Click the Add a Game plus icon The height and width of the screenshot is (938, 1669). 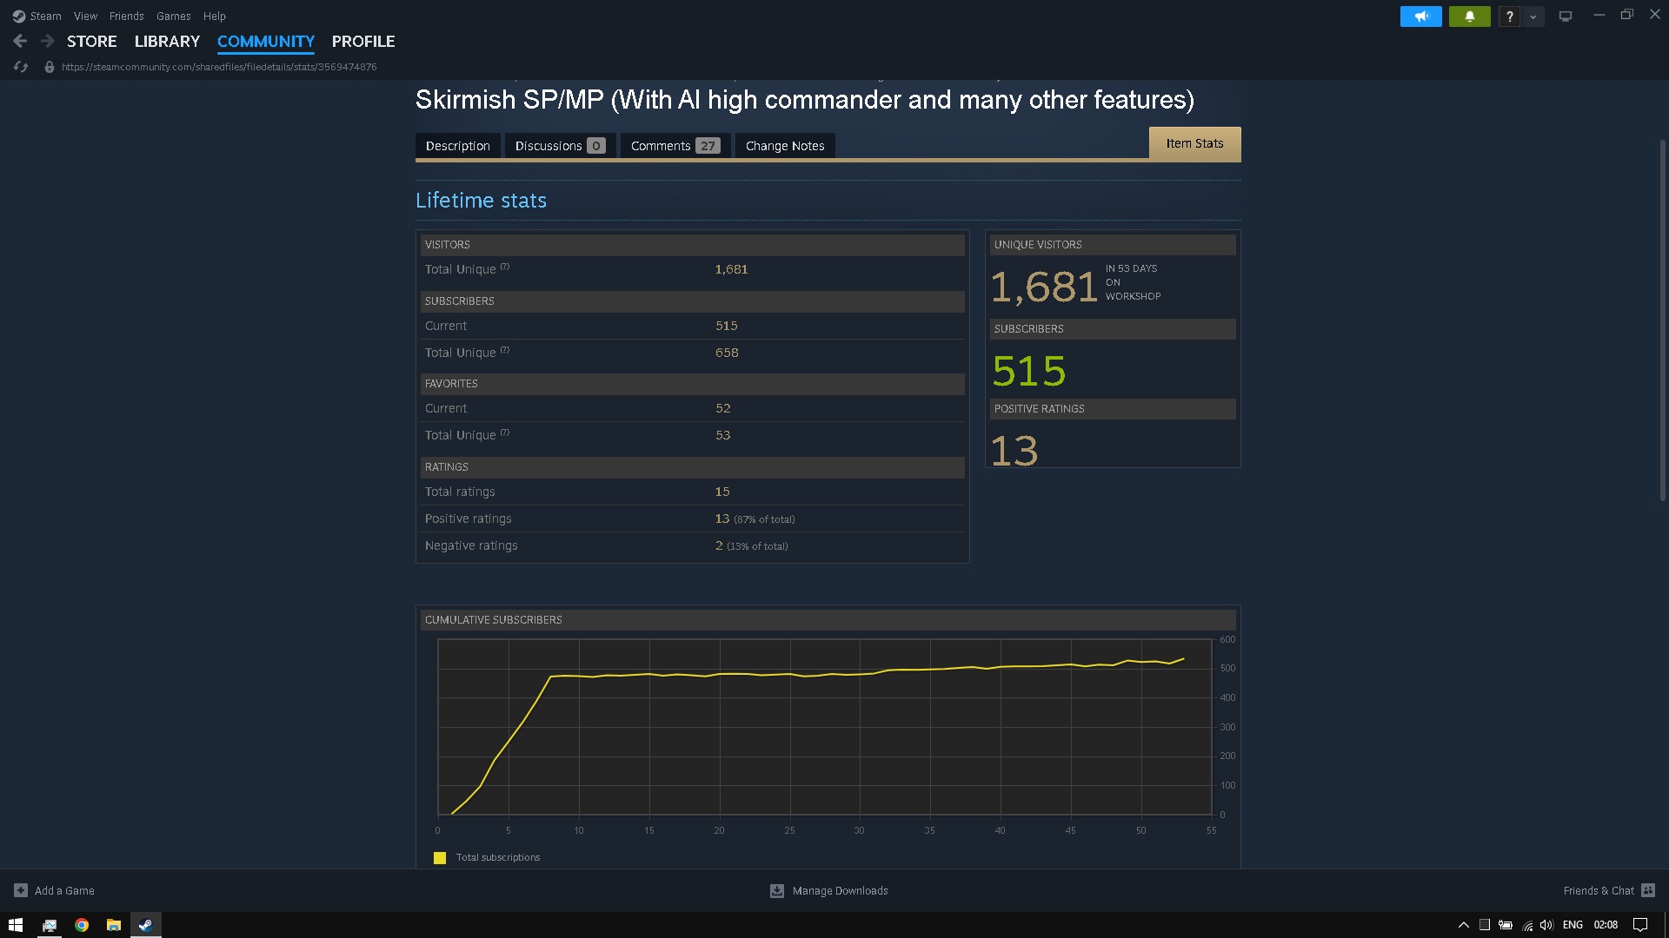(21, 890)
